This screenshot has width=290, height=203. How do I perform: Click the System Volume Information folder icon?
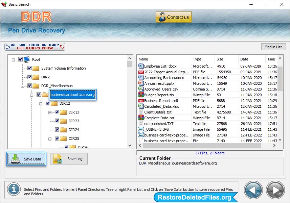(36, 68)
